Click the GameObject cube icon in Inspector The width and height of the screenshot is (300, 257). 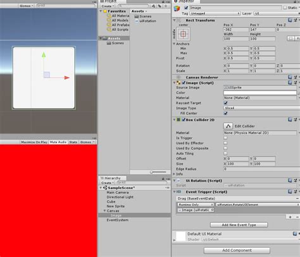[177, 8]
